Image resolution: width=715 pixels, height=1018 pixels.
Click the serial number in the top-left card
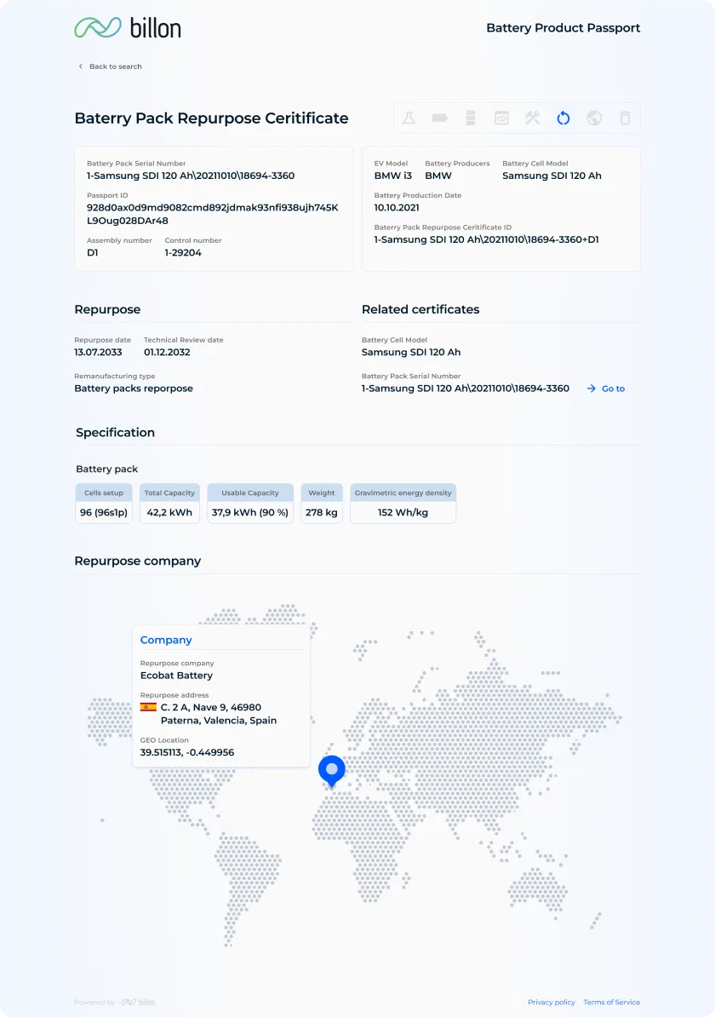pyautogui.click(x=191, y=175)
